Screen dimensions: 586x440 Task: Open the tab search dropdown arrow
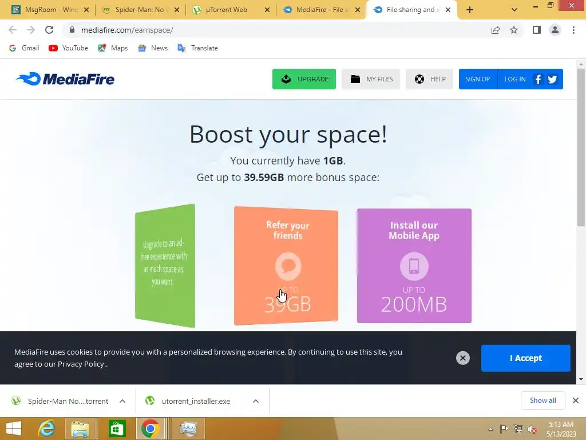point(514,10)
